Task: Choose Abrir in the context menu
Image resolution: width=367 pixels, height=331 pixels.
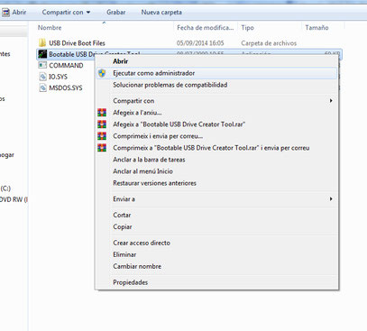Action: tap(216, 61)
